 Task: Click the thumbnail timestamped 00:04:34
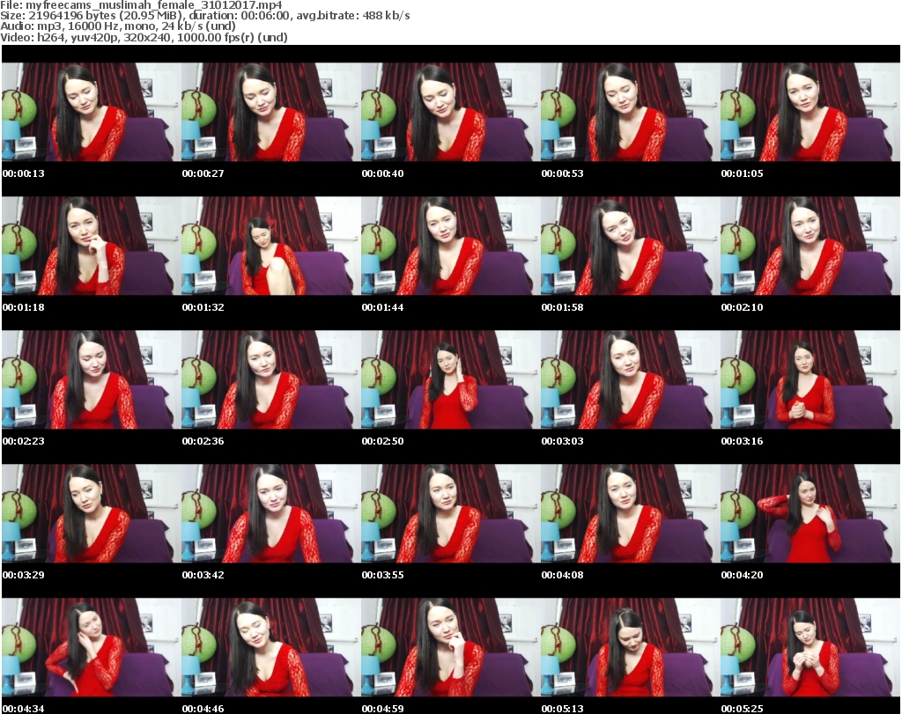[x=92, y=647]
